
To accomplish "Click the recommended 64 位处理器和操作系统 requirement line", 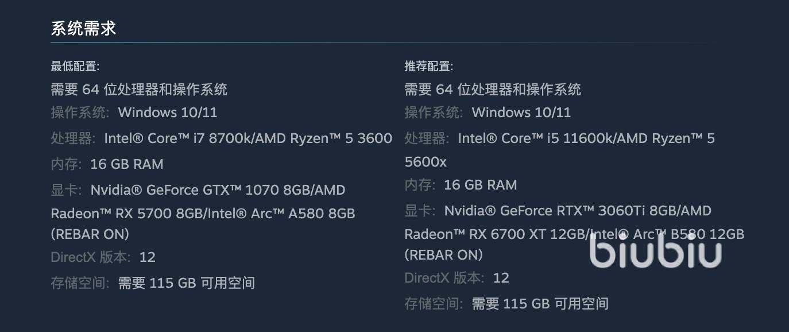I will (x=493, y=89).
